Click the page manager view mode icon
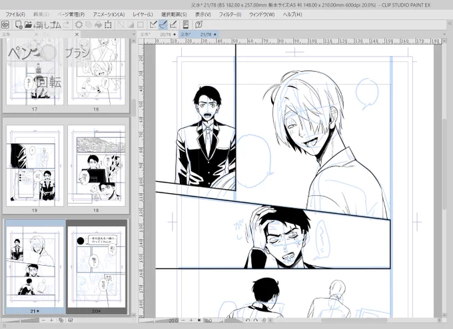Image resolution: width=453 pixels, height=329 pixels. coord(61,320)
